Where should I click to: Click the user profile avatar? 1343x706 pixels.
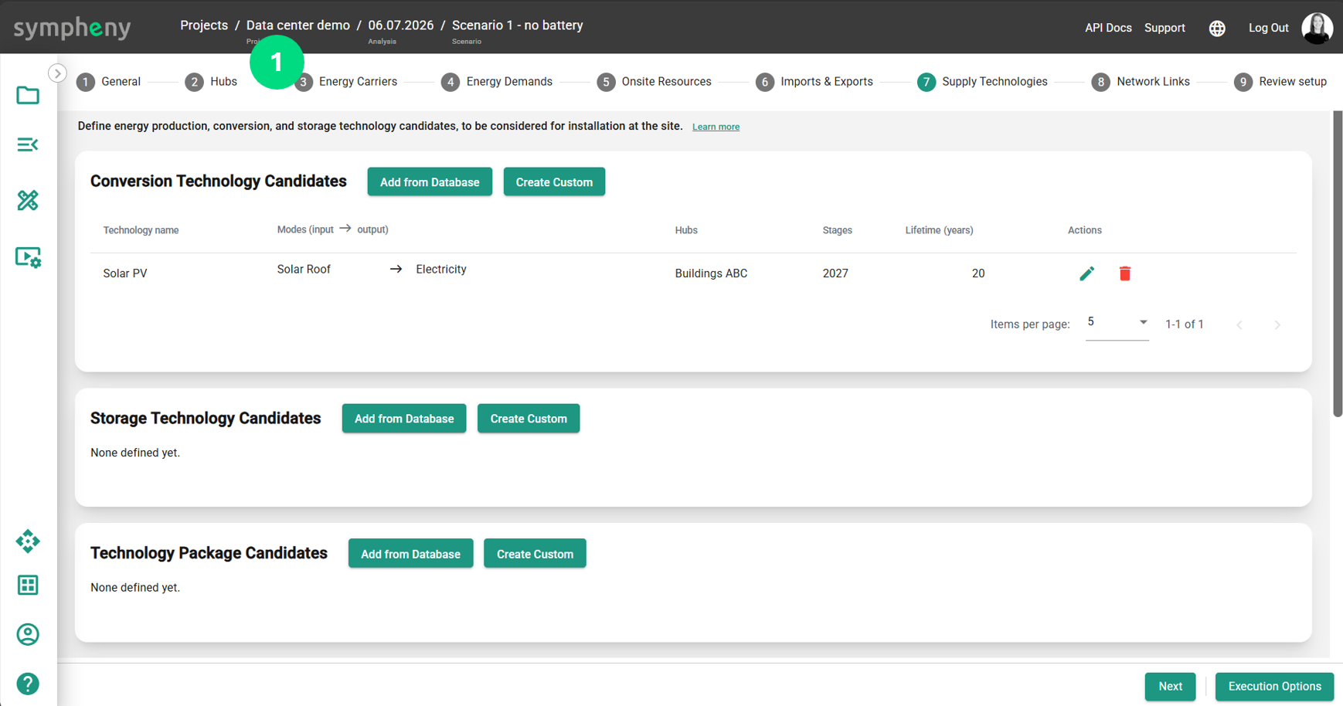pos(1317,28)
